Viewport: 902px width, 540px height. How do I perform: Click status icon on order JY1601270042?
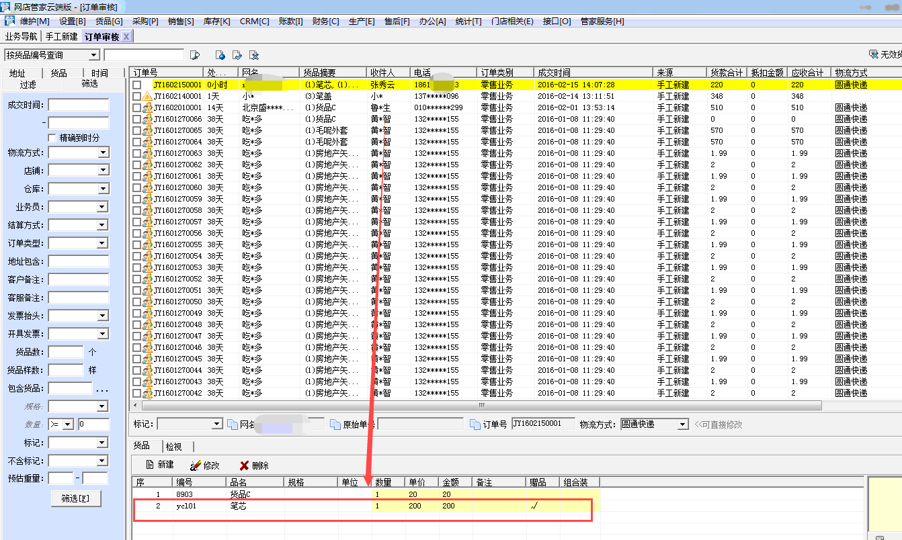coord(148,394)
